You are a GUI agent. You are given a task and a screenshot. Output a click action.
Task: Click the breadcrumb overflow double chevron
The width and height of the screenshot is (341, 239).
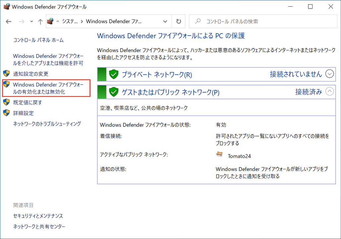point(58,21)
